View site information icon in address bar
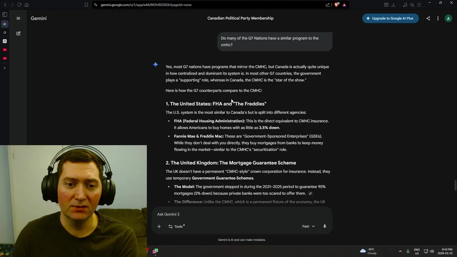The image size is (457, 257). click(x=95, y=5)
